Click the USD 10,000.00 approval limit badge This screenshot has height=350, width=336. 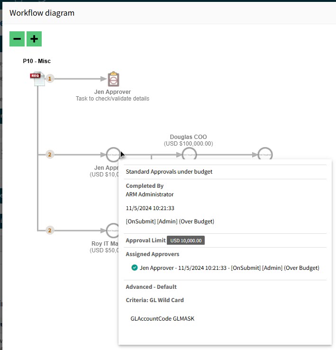[186, 240]
